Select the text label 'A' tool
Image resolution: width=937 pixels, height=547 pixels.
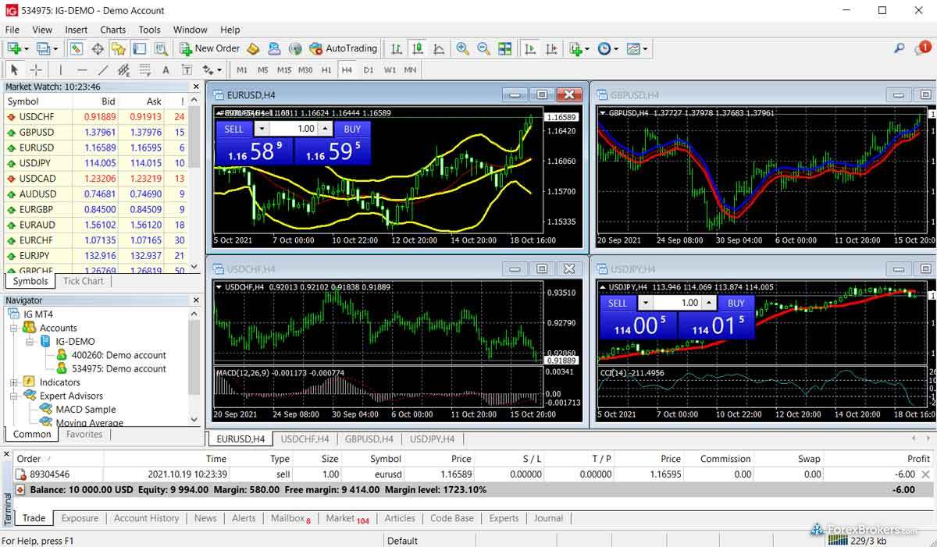point(166,69)
